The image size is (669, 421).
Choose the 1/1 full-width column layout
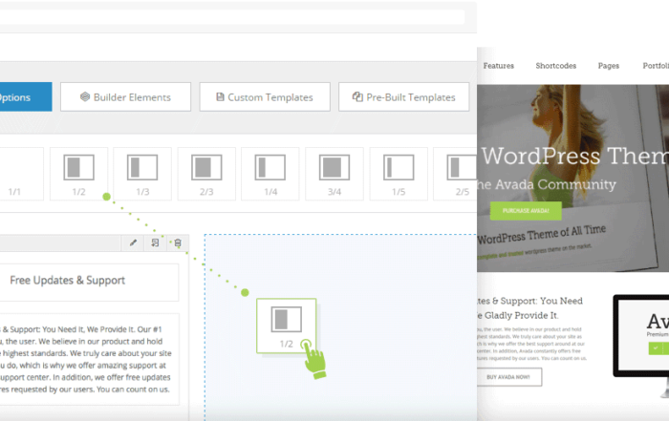pyautogui.click(x=21, y=174)
